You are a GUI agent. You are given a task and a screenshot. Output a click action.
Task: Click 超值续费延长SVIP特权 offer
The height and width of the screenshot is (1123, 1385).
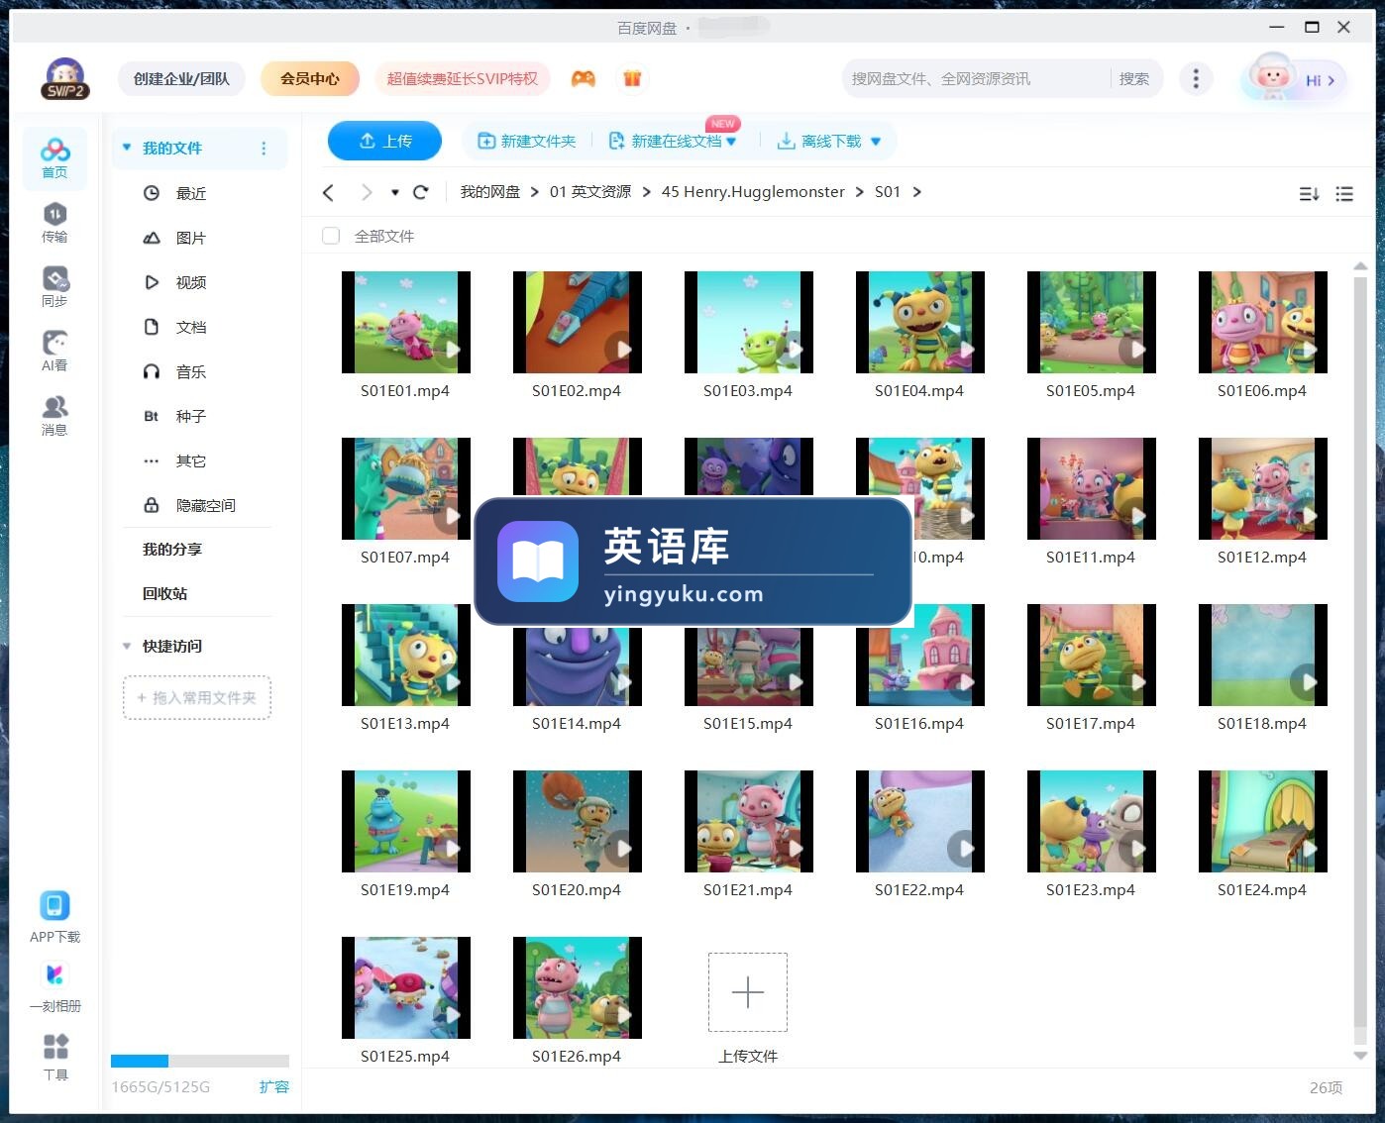(462, 78)
